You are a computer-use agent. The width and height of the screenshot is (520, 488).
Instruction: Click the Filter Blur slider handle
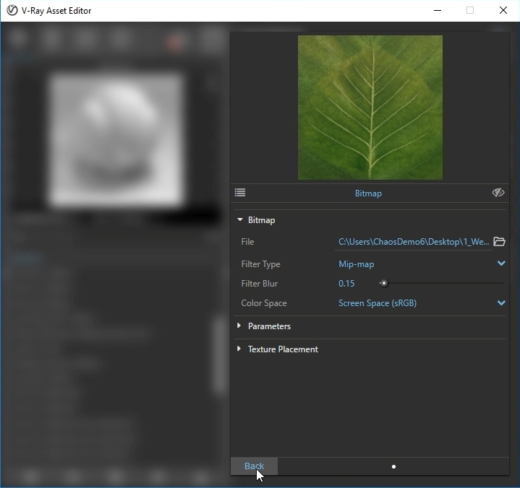pyautogui.click(x=384, y=284)
